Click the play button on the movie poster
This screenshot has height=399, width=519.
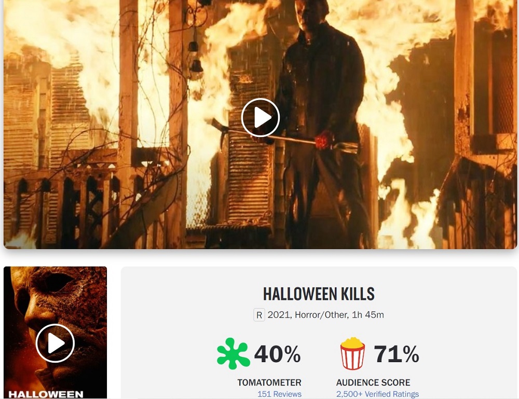(55, 343)
